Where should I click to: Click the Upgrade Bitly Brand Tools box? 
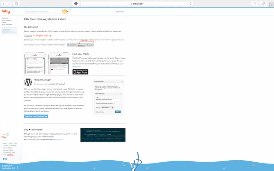click(x=10, y=31)
